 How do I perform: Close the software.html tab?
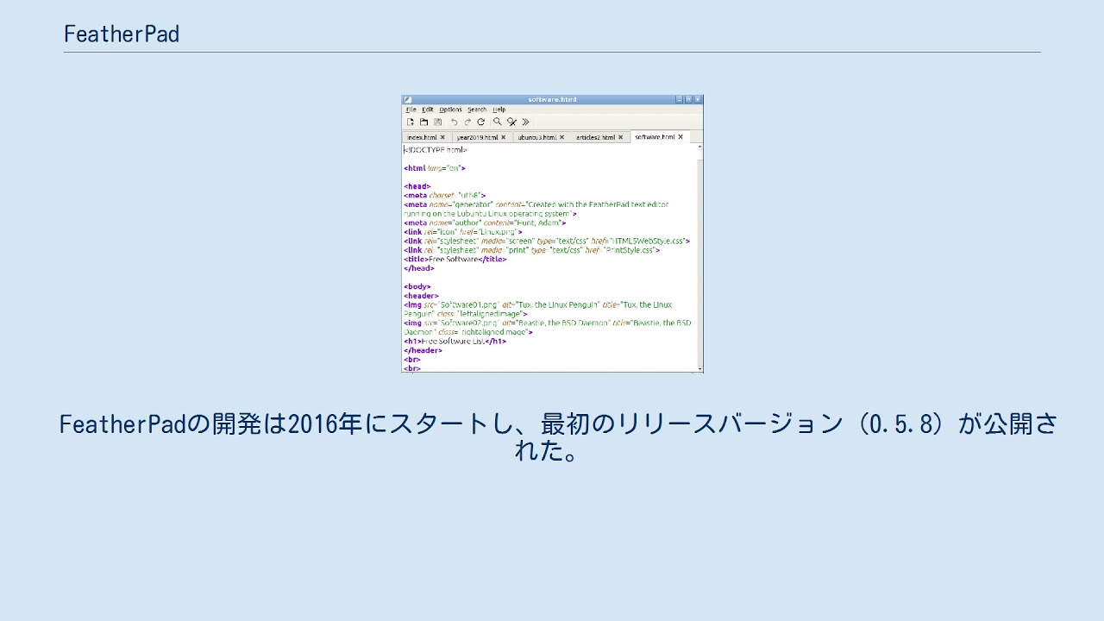coord(681,136)
